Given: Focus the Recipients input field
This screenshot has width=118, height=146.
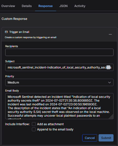Looking at the screenshot, I should click(59, 52).
